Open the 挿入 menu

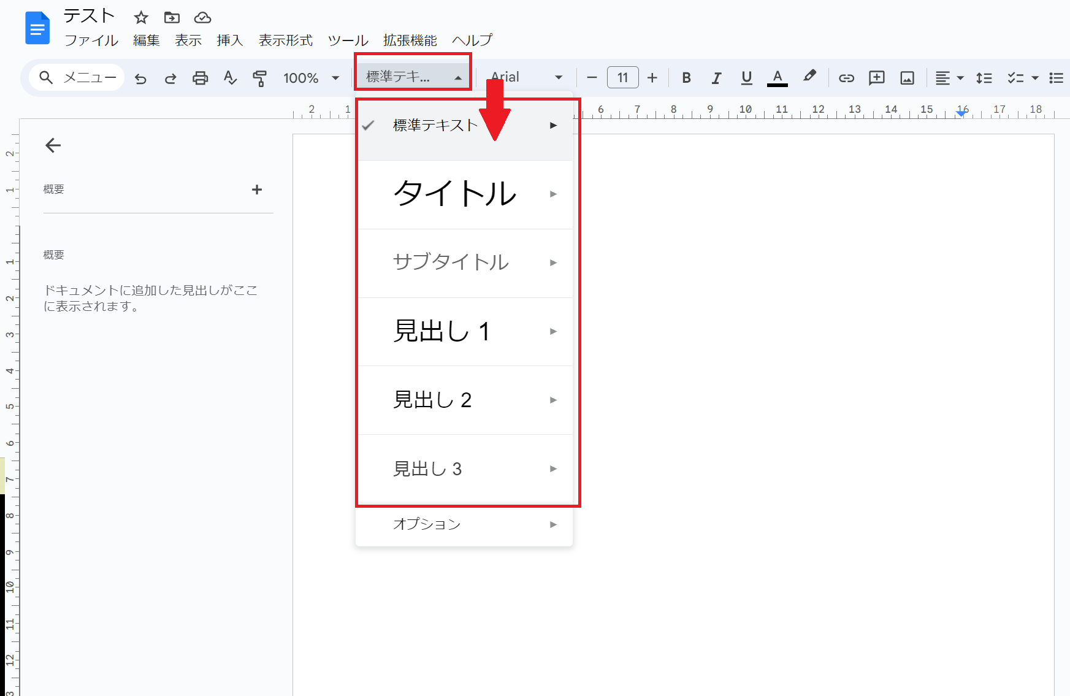[229, 40]
